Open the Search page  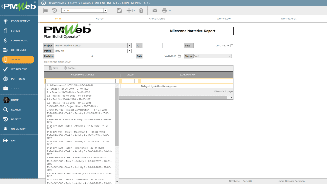click(17, 110)
